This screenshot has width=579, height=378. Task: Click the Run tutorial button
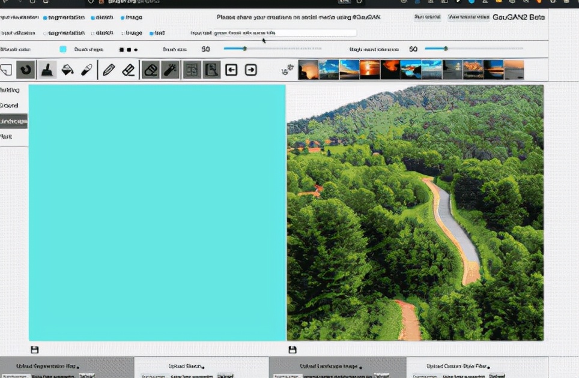pyautogui.click(x=427, y=17)
